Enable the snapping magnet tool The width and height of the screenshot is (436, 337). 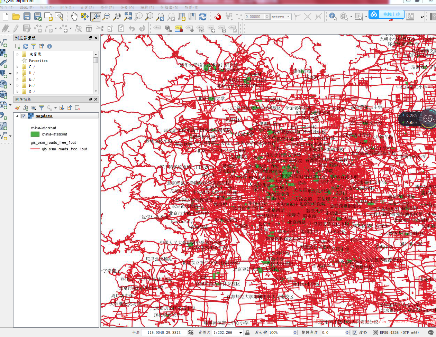(x=217, y=16)
